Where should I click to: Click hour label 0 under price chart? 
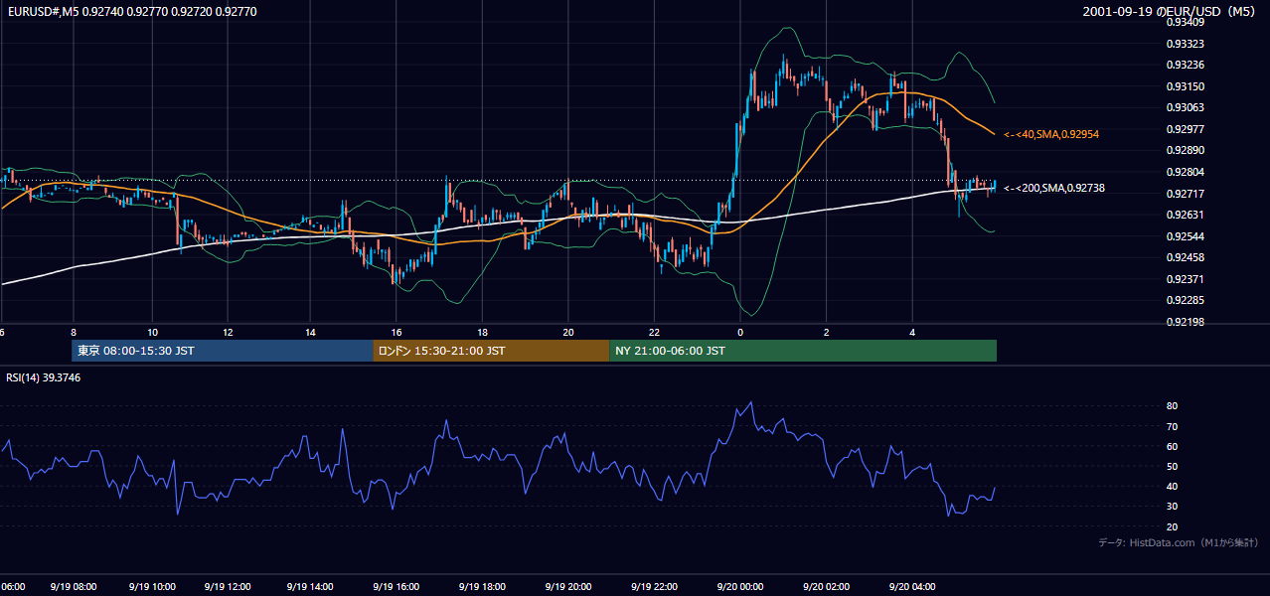pos(739,332)
